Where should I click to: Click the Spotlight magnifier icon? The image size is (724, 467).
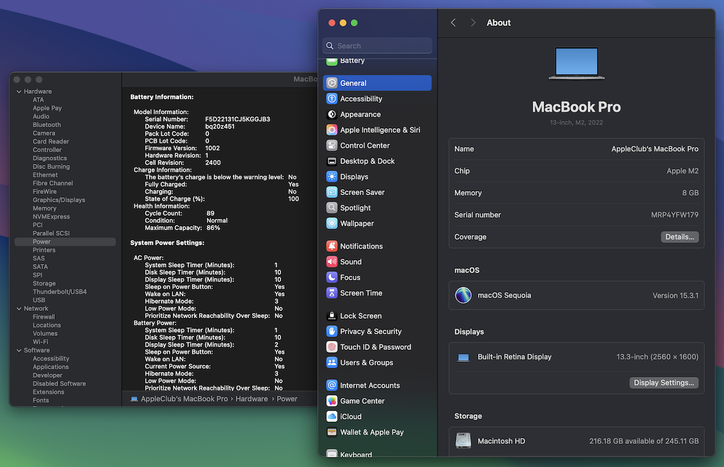tap(332, 207)
